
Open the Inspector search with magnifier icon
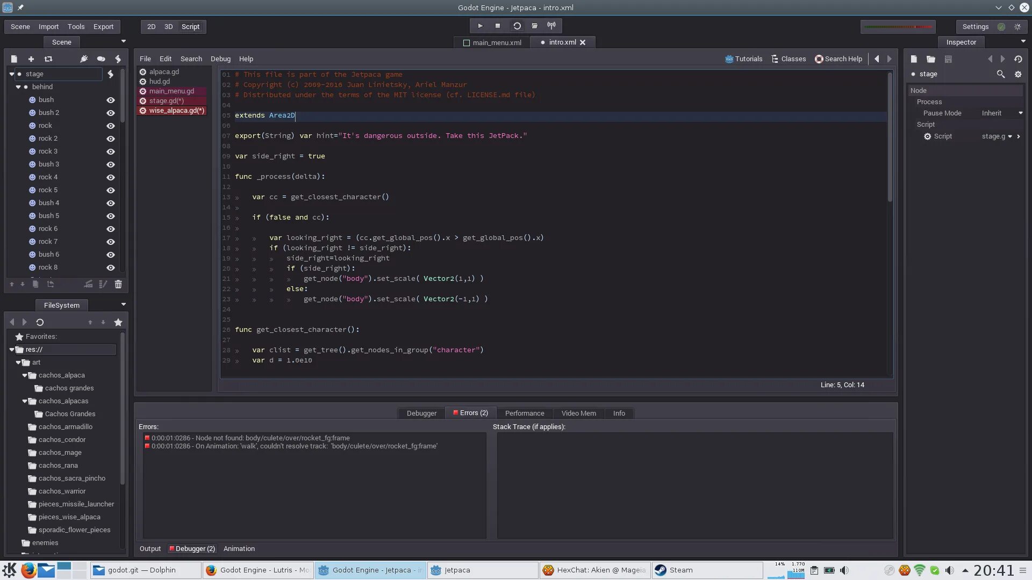1001,75
